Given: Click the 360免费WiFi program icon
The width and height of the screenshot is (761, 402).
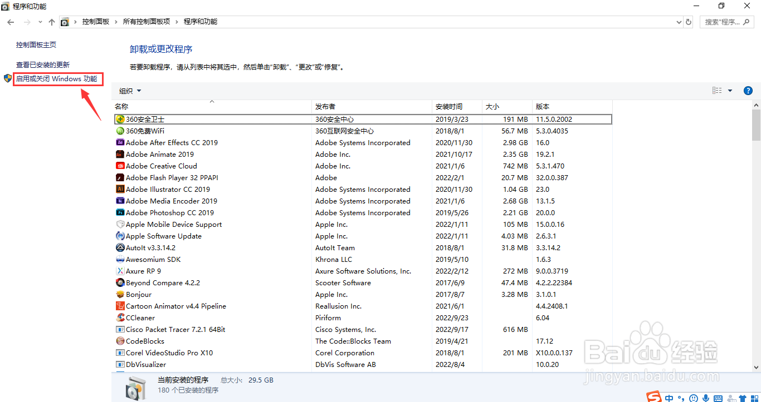Looking at the screenshot, I should [x=120, y=131].
